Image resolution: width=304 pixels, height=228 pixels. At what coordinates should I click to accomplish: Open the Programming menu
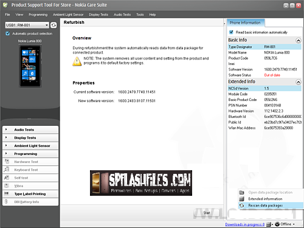38,15
